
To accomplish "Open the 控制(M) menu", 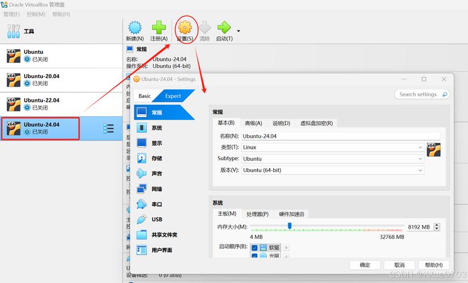I will pyautogui.click(x=36, y=14).
